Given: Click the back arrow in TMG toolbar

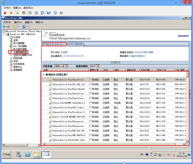Looking at the screenshot, I should 4,27.
